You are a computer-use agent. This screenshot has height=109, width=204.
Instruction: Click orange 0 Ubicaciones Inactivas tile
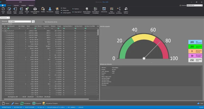(195, 51)
